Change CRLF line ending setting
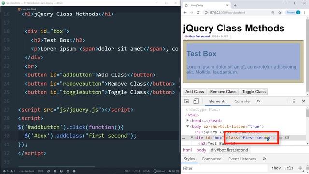309x174 pixels. (x=127, y=171)
